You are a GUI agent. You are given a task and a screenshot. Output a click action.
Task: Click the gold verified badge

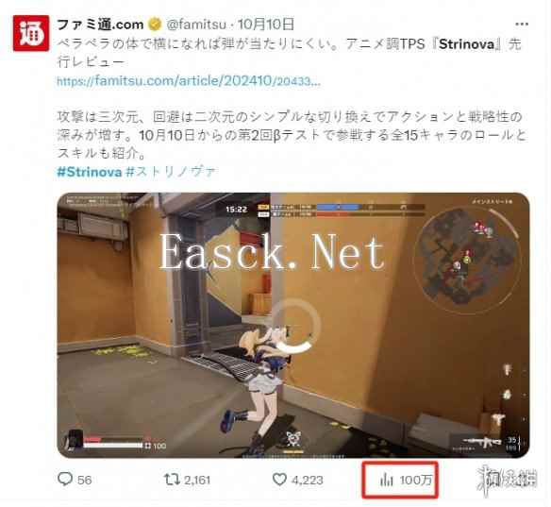click(155, 25)
